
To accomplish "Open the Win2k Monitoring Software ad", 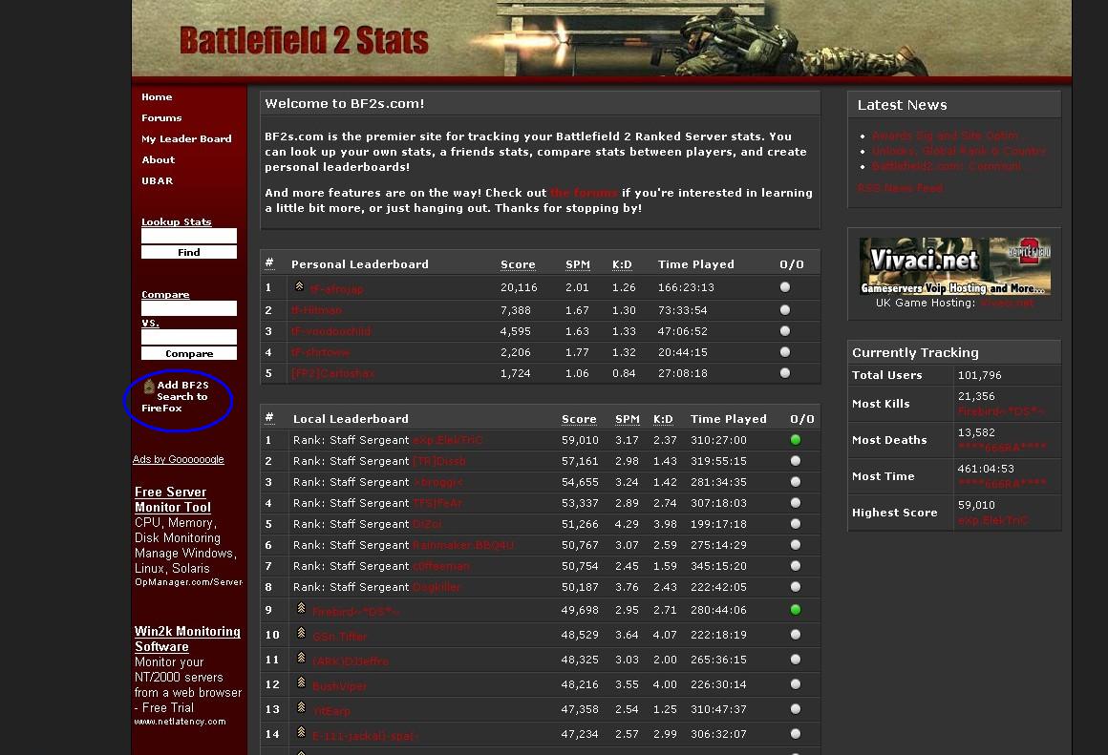I will pos(187,639).
